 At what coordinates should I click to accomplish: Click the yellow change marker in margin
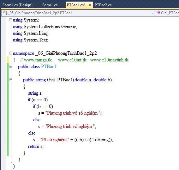pyautogui.click(x=8, y=60)
